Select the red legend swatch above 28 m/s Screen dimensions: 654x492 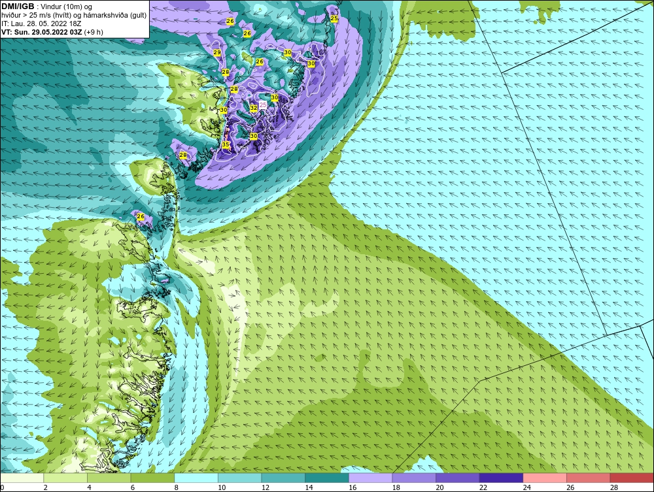[632, 478]
